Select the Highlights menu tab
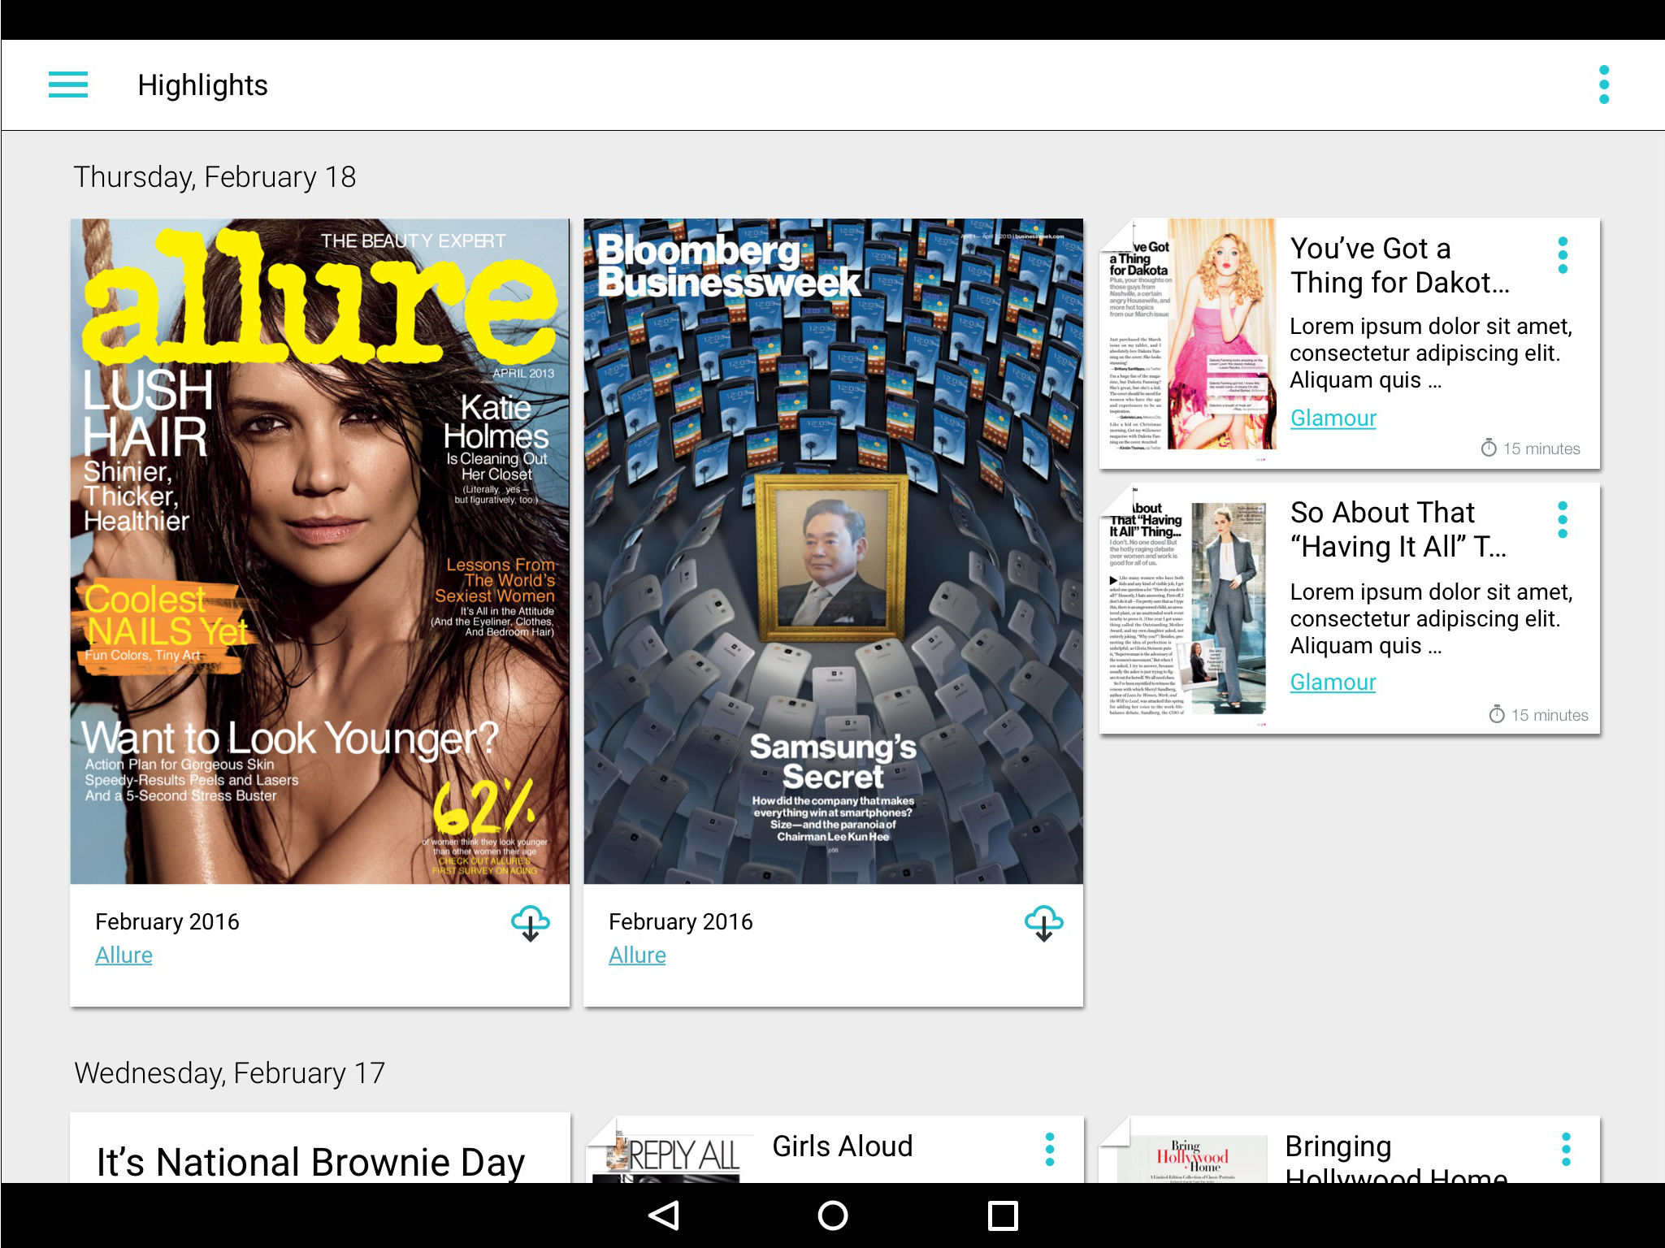The image size is (1665, 1248). pyautogui.click(x=203, y=84)
